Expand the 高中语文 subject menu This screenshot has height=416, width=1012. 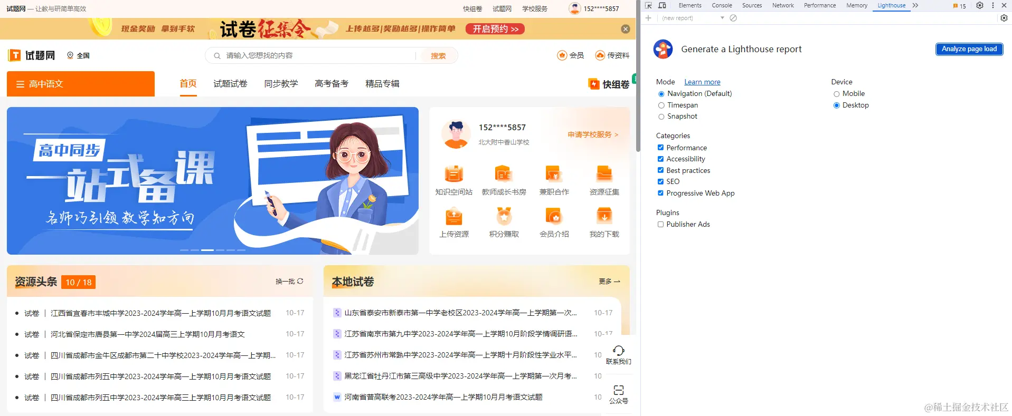81,84
